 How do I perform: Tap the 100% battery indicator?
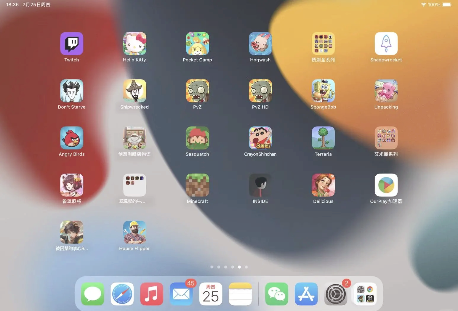pyautogui.click(x=440, y=4)
